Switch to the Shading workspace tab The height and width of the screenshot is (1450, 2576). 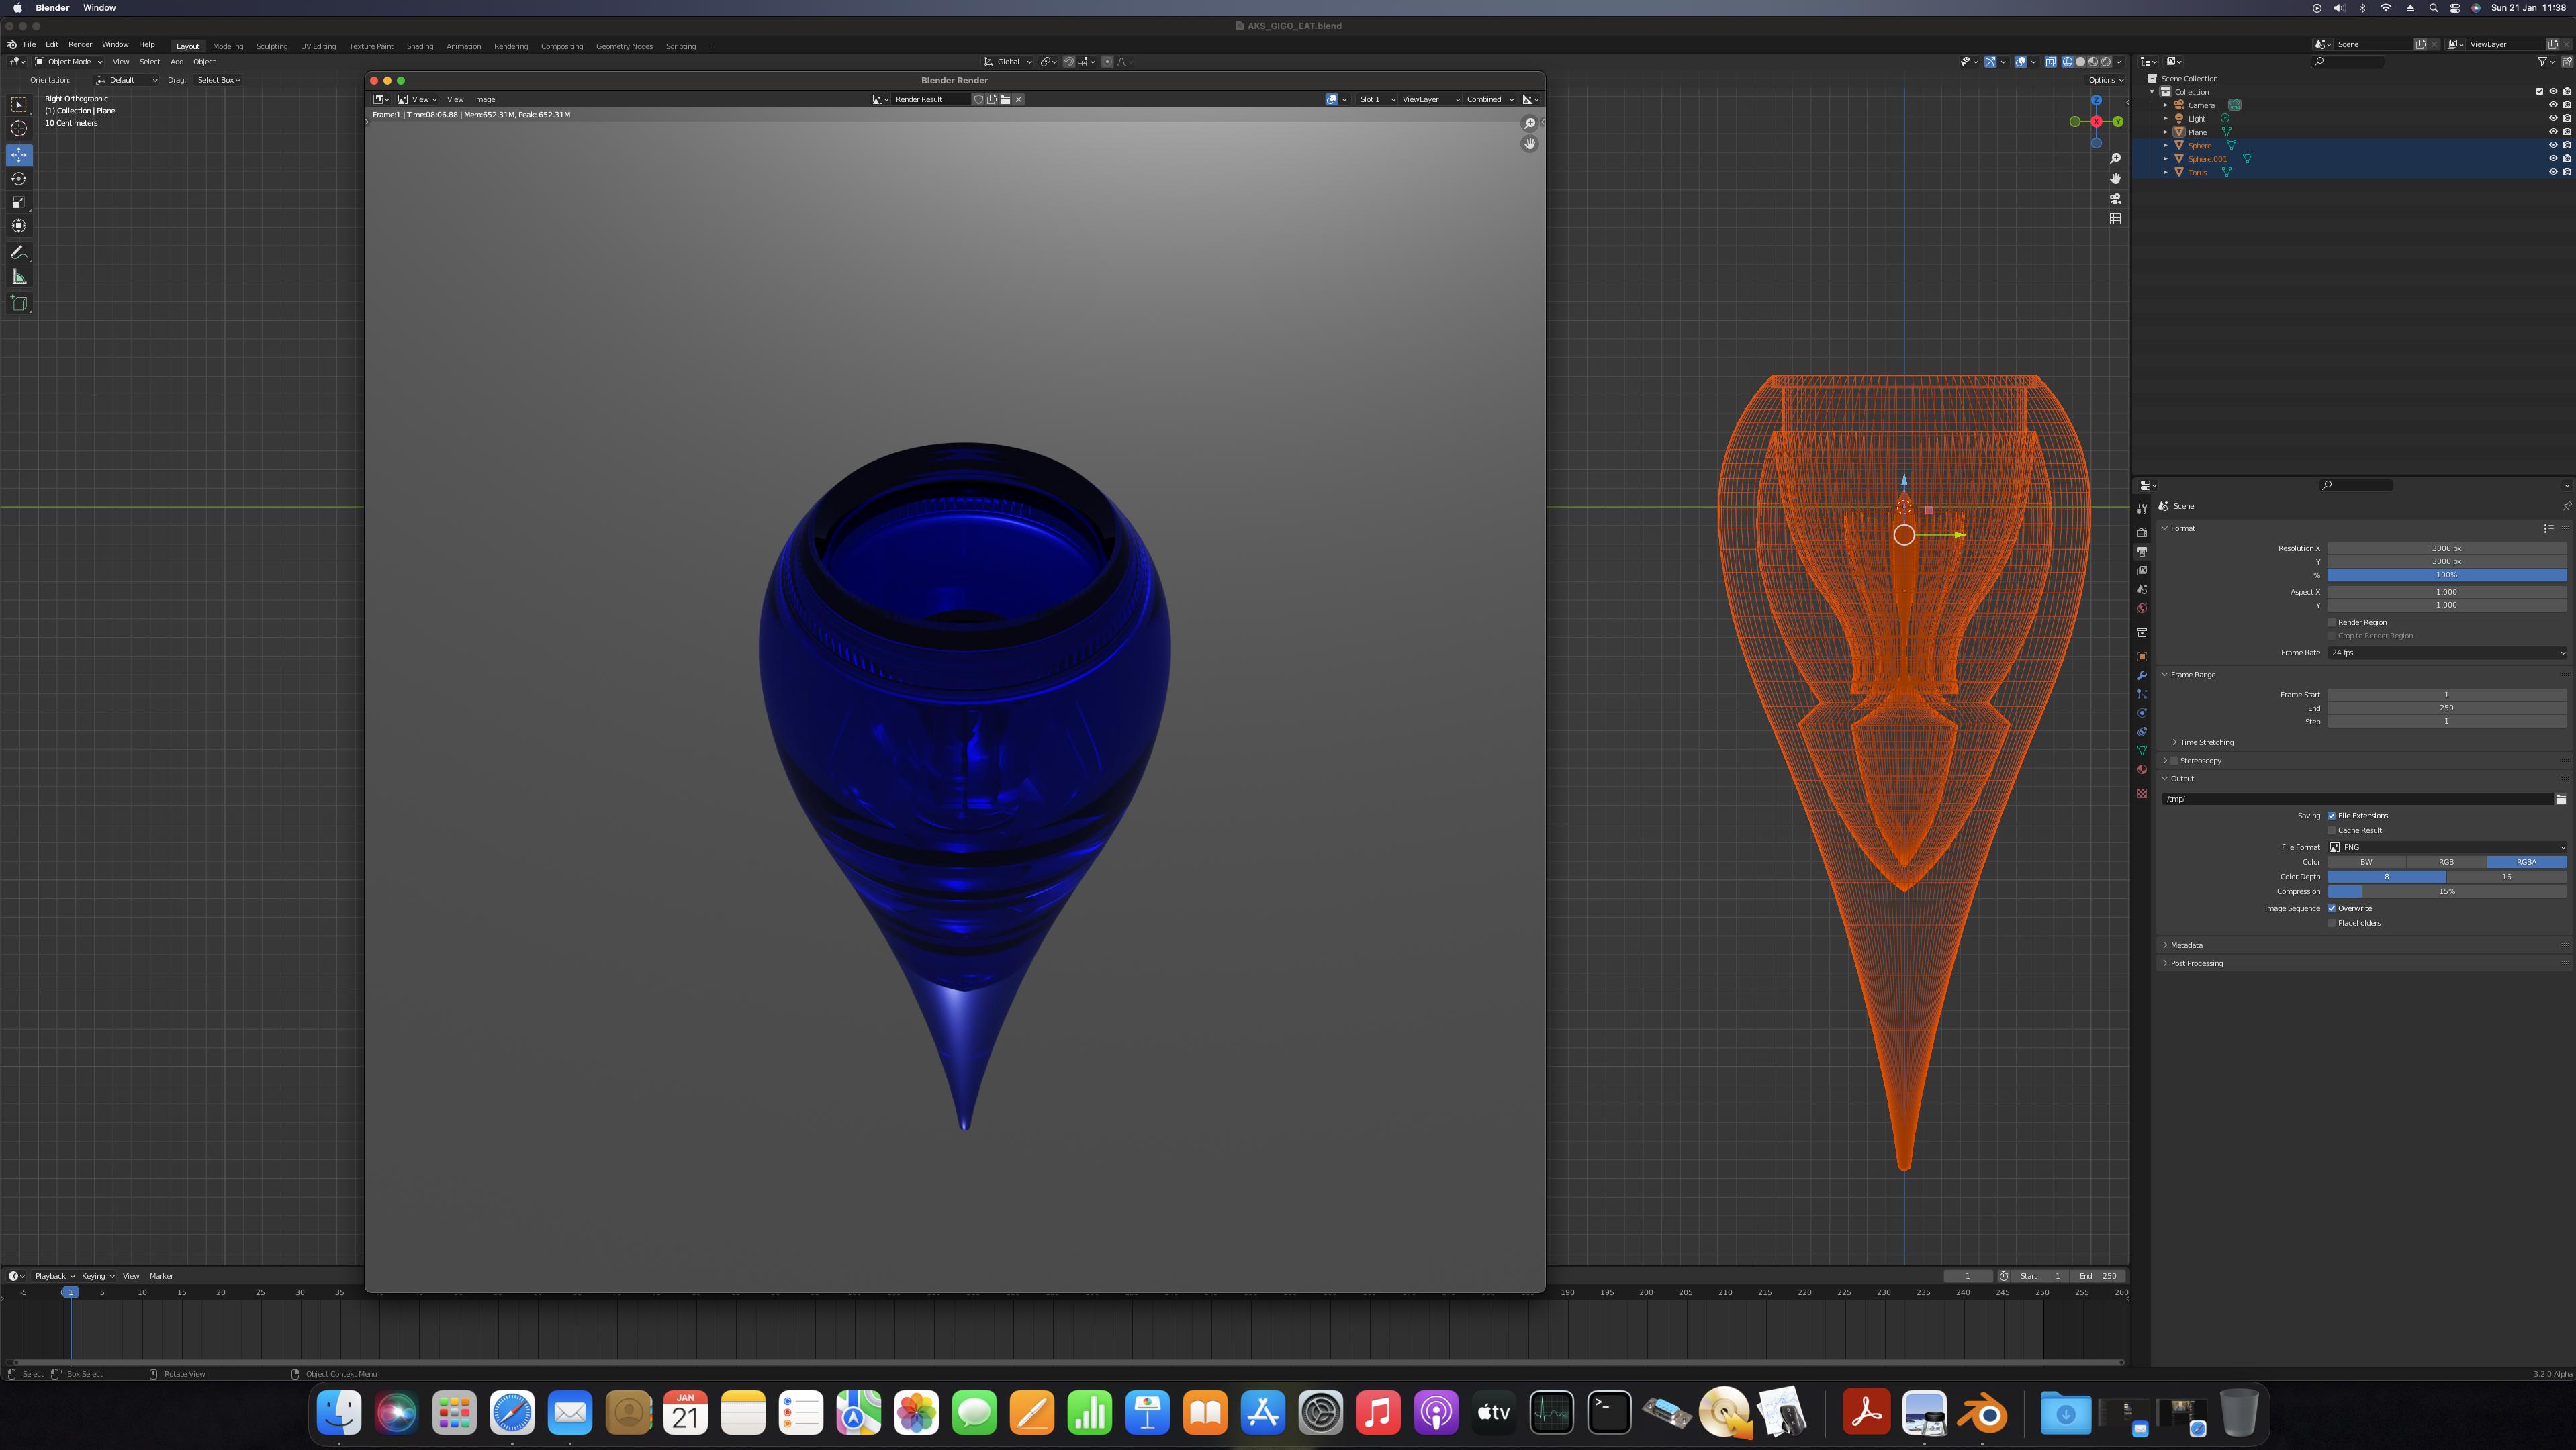[x=419, y=46]
